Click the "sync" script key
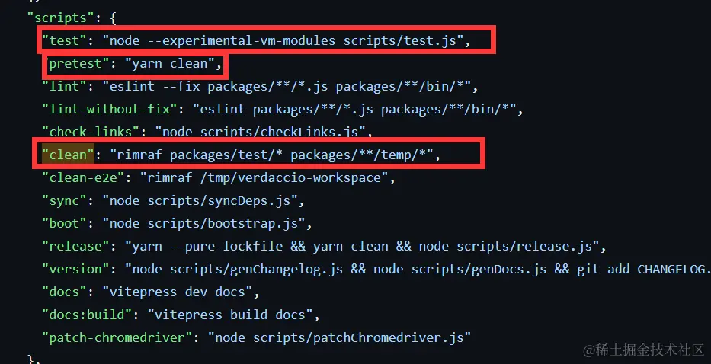The image size is (711, 364). click(62, 201)
